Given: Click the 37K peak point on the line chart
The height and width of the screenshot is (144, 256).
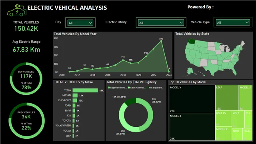Looking at the screenshot, I should 161,41.
